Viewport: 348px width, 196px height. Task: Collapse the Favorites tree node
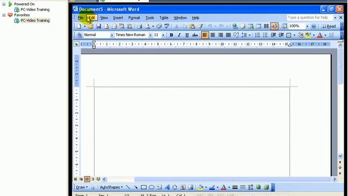pyautogui.click(x=4, y=15)
